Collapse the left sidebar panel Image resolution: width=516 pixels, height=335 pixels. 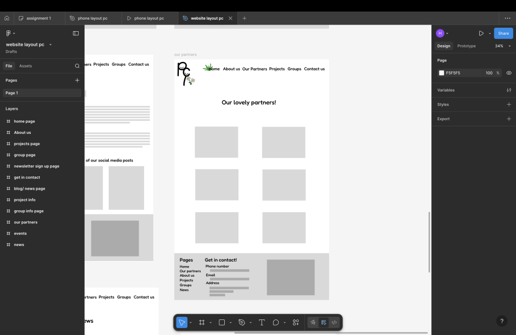coord(76,33)
